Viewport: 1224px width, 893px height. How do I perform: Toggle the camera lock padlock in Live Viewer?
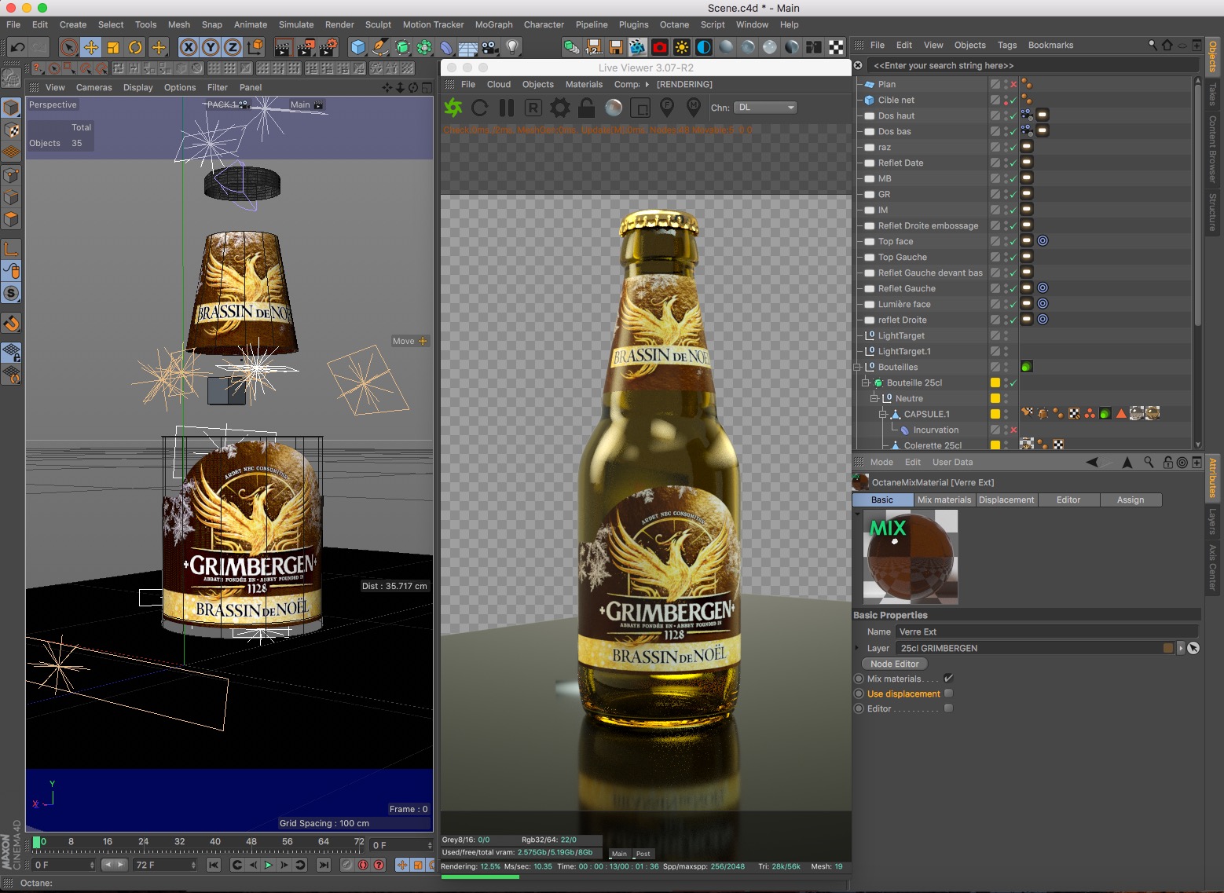point(586,108)
